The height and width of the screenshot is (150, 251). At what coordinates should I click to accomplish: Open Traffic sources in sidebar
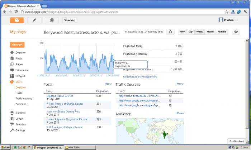coord(24,99)
